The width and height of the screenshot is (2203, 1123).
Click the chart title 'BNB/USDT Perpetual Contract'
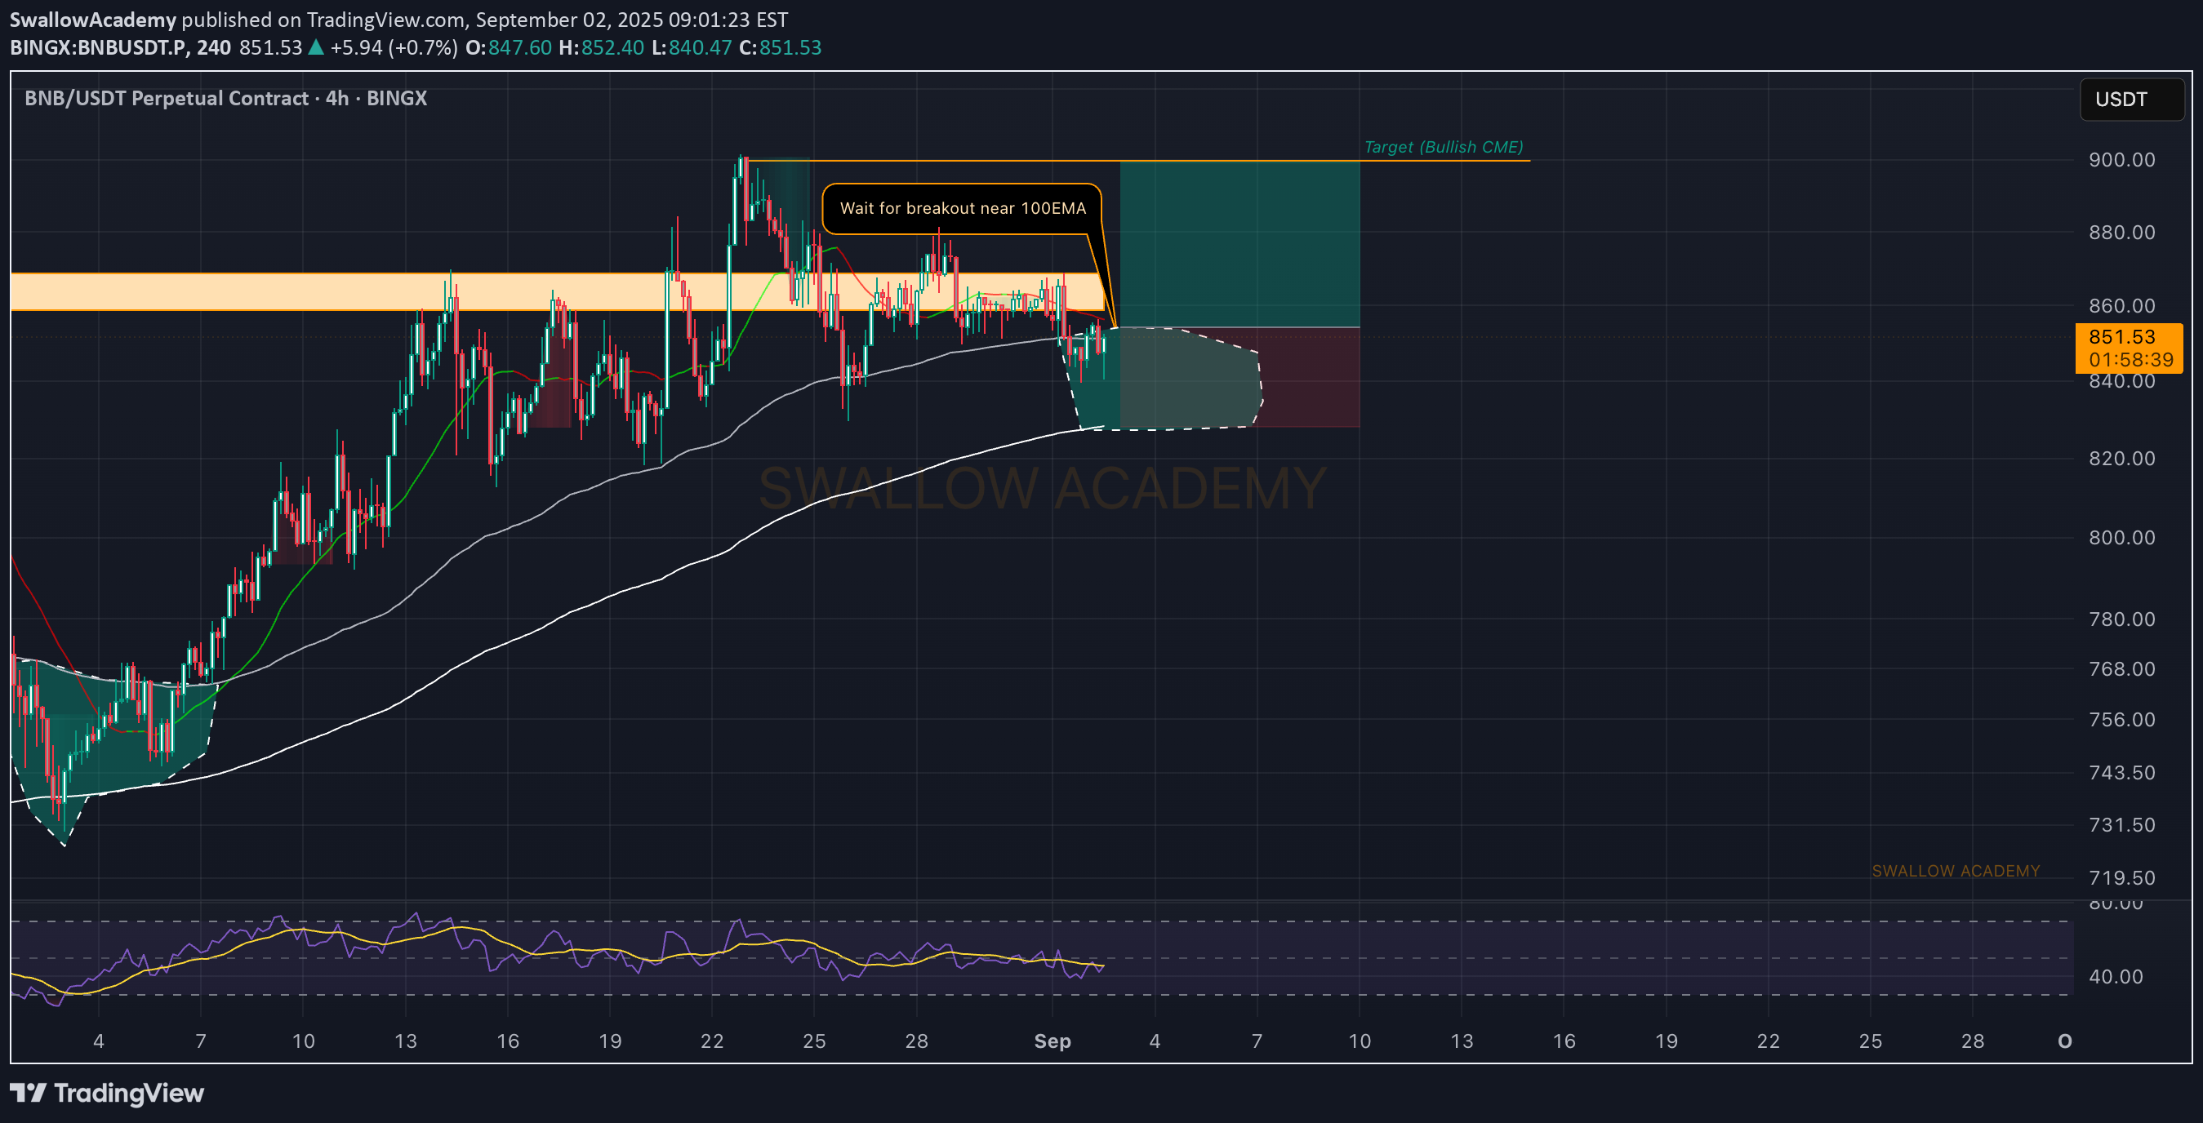click(x=166, y=98)
